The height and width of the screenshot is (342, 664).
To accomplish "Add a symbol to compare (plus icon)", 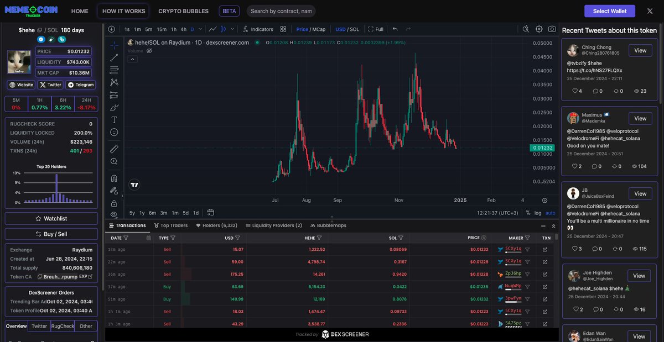I will click(x=111, y=29).
